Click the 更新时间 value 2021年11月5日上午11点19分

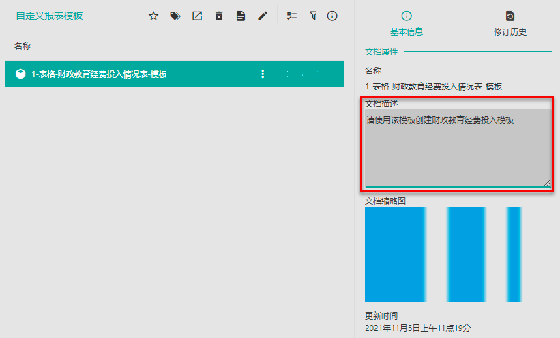418,328
